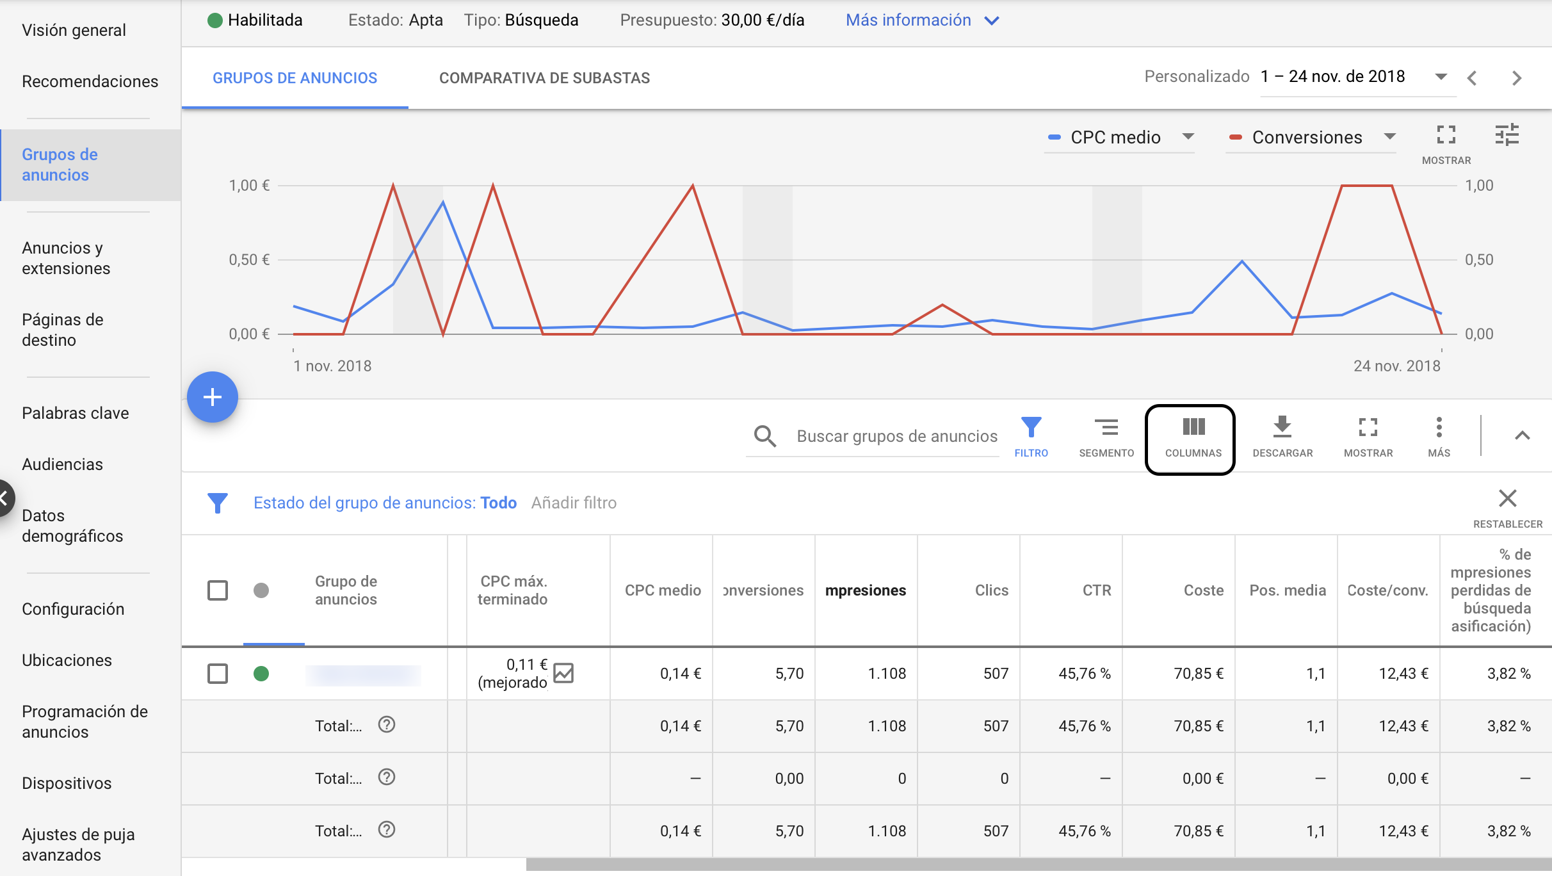1552x876 pixels.
Task: Open Audiencias in sidebar
Action: coord(62,464)
